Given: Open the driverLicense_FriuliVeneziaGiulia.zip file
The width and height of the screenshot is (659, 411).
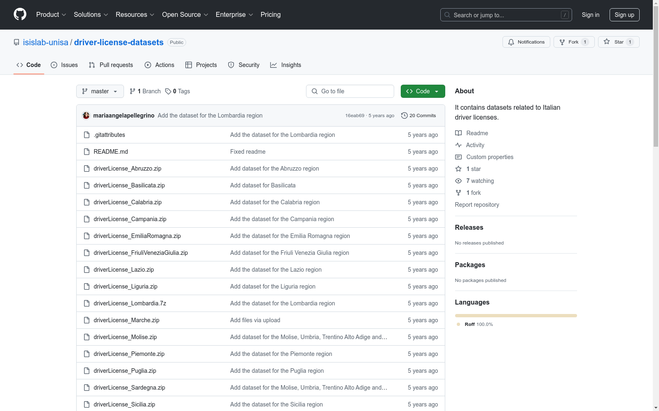Looking at the screenshot, I should coord(141,253).
